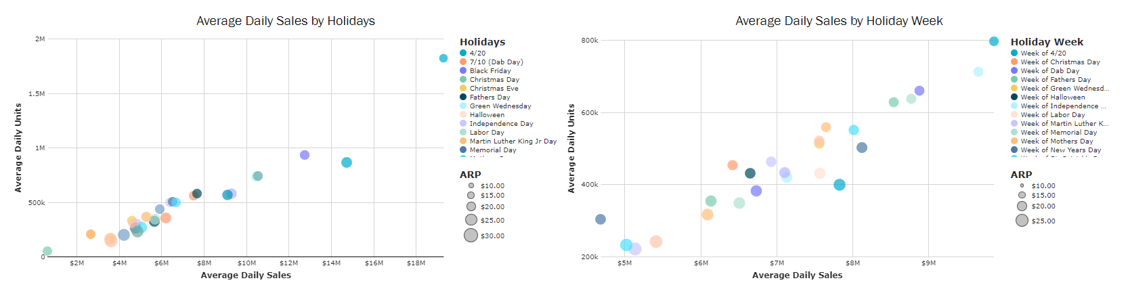
Task: Toggle Week of Mothers Day legend item
Action: (x=1056, y=141)
